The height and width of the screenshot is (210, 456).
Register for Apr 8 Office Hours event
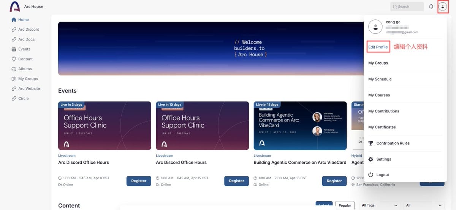click(139, 181)
